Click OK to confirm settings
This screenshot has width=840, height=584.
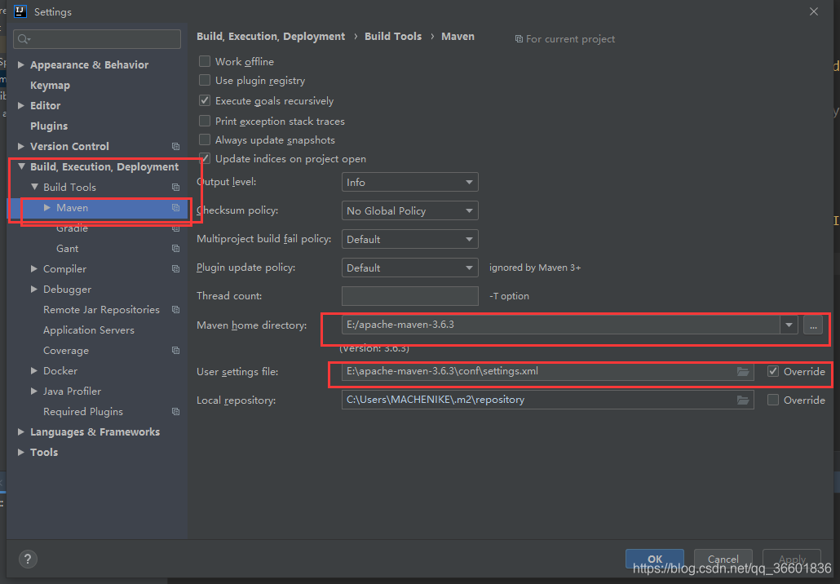(655, 559)
